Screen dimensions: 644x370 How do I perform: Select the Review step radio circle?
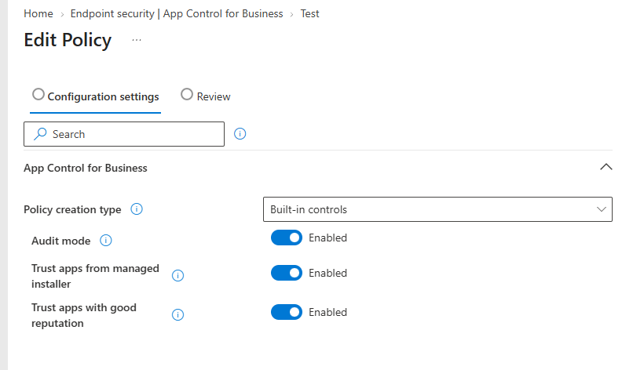tap(187, 94)
